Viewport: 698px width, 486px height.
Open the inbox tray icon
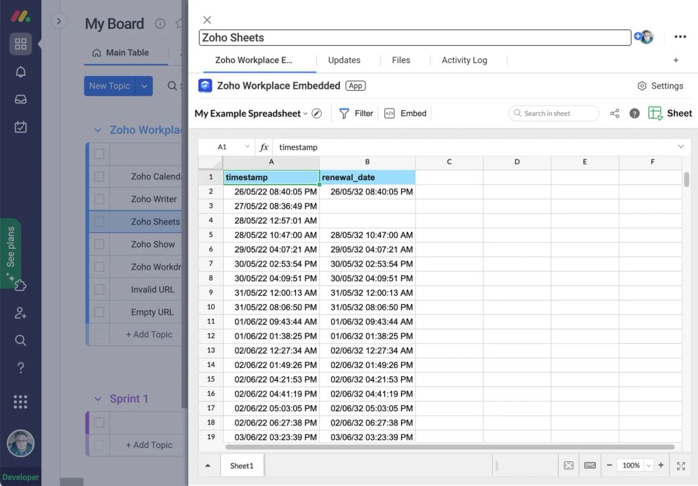coord(21,99)
